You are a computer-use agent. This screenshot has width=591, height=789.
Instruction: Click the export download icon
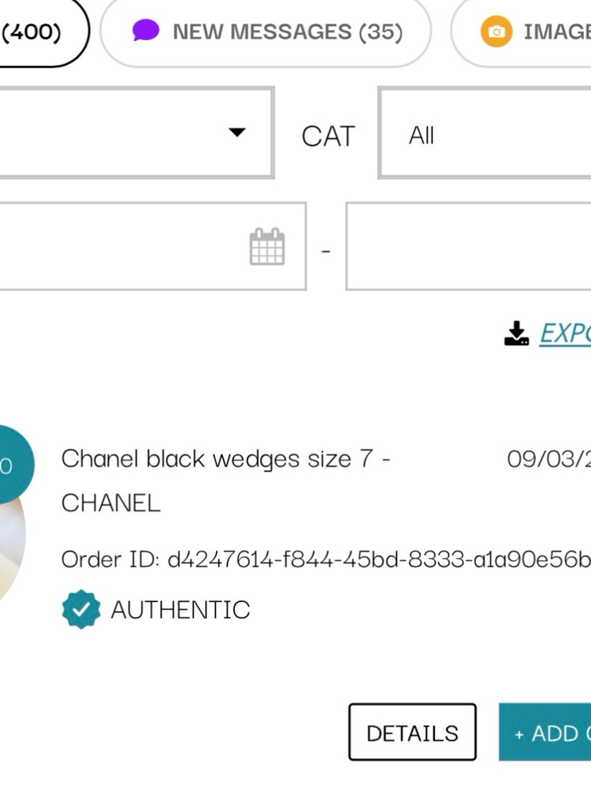point(517,333)
